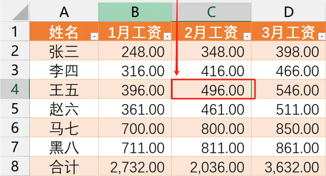Click the total cell 2,732.00

(135, 166)
